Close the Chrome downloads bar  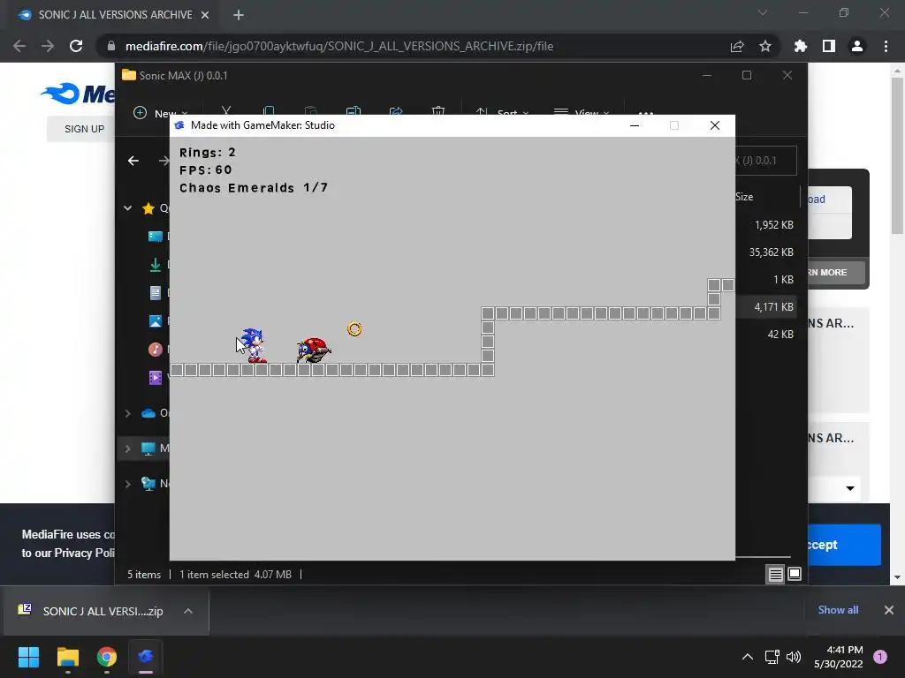tap(889, 610)
